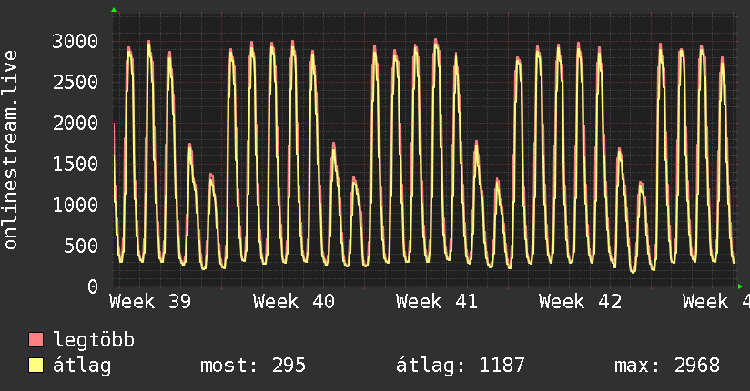This screenshot has width=750, height=391.
Task: Select the legtöbb legend label
Action: click(x=94, y=340)
